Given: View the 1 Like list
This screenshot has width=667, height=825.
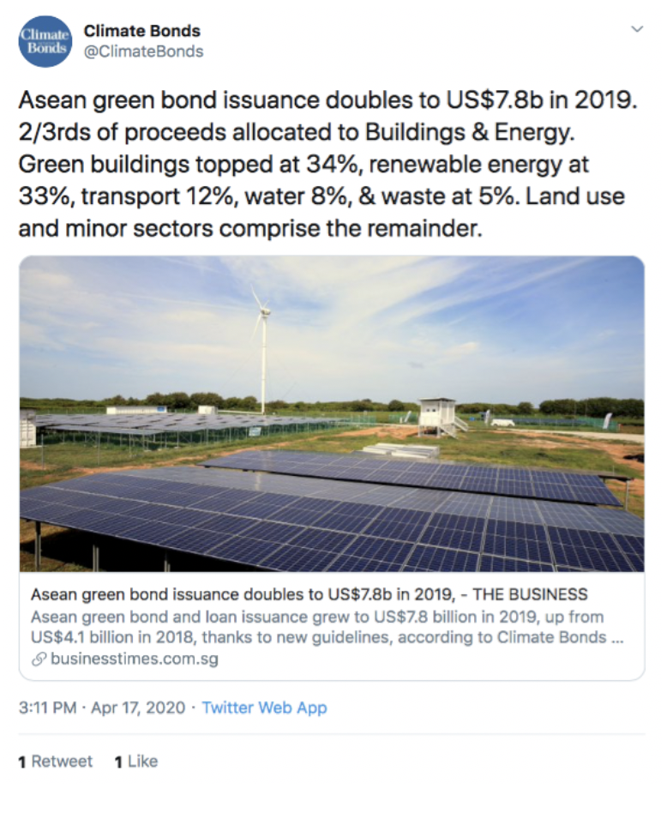Looking at the screenshot, I should [136, 762].
